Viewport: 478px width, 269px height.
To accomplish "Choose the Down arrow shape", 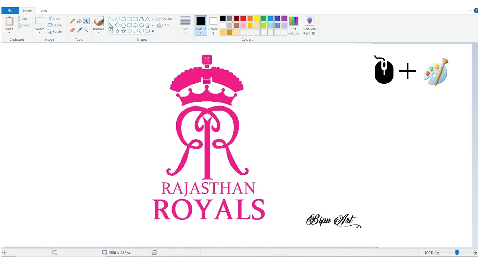I will point(111,31).
